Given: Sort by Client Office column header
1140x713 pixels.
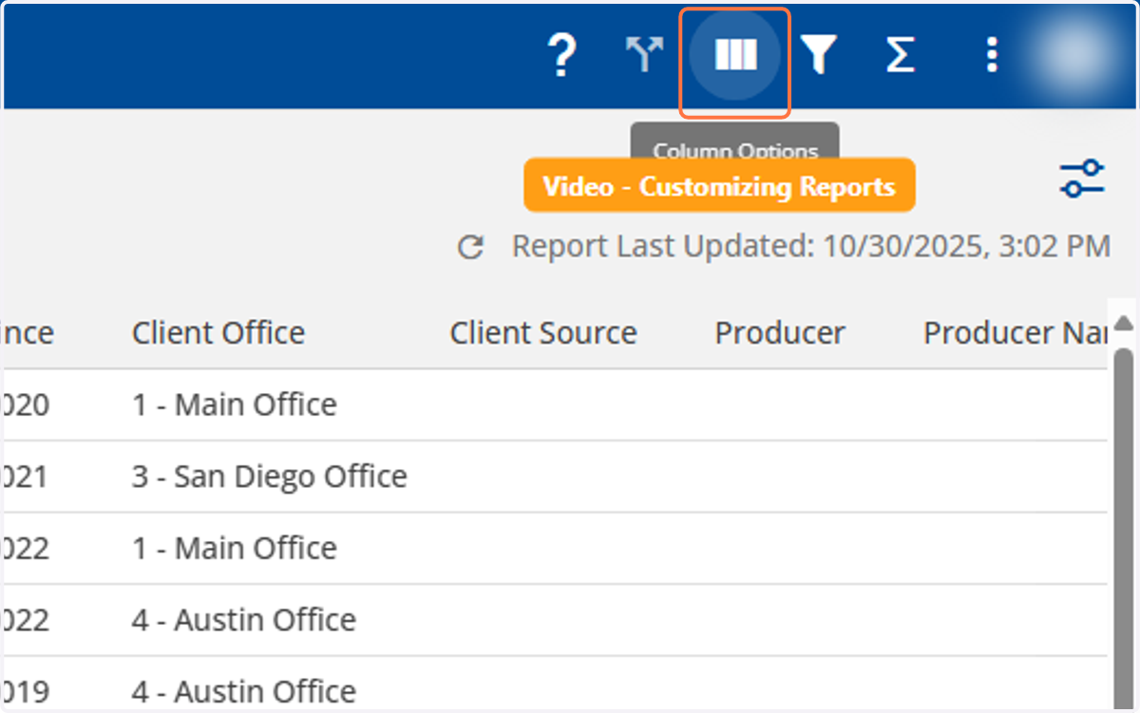Looking at the screenshot, I should 218,332.
